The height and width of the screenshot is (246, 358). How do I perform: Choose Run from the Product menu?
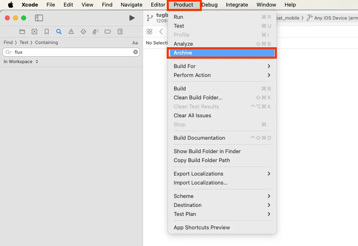[x=222, y=17]
